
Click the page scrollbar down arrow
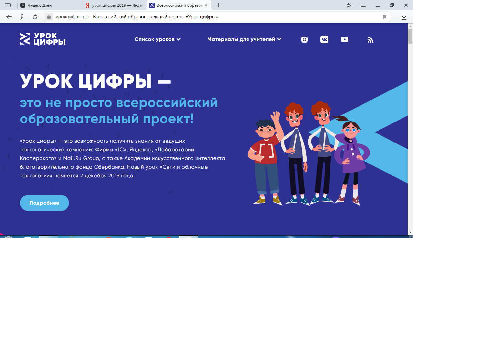coord(410,232)
